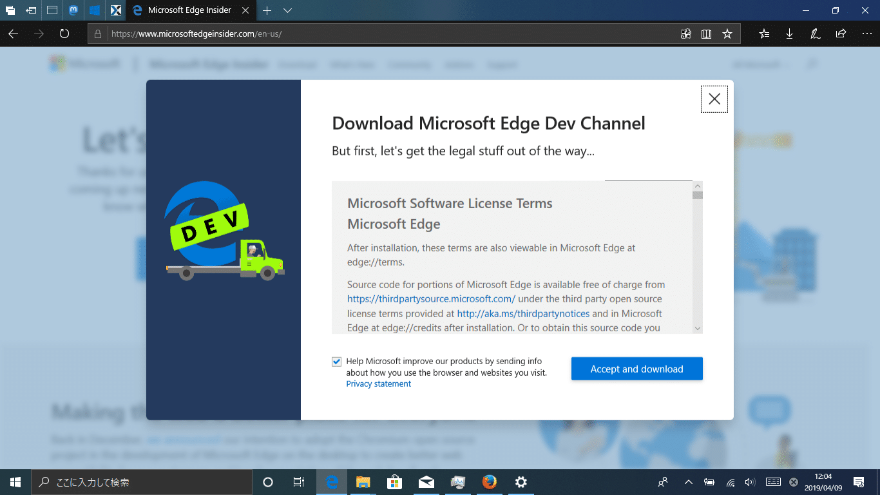Image resolution: width=880 pixels, height=495 pixels.
Task: Open the aka.ms/thirdpartynotices link
Action: click(523, 314)
